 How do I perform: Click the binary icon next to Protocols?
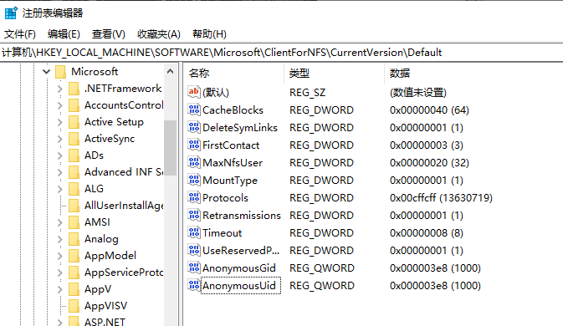click(194, 197)
